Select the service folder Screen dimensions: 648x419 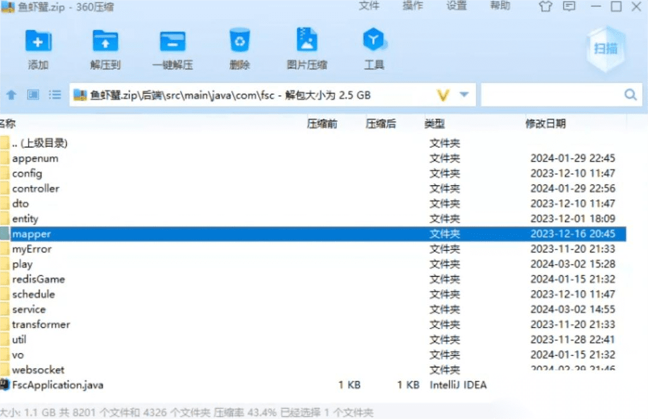pyautogui.click(x=313, y=309)
